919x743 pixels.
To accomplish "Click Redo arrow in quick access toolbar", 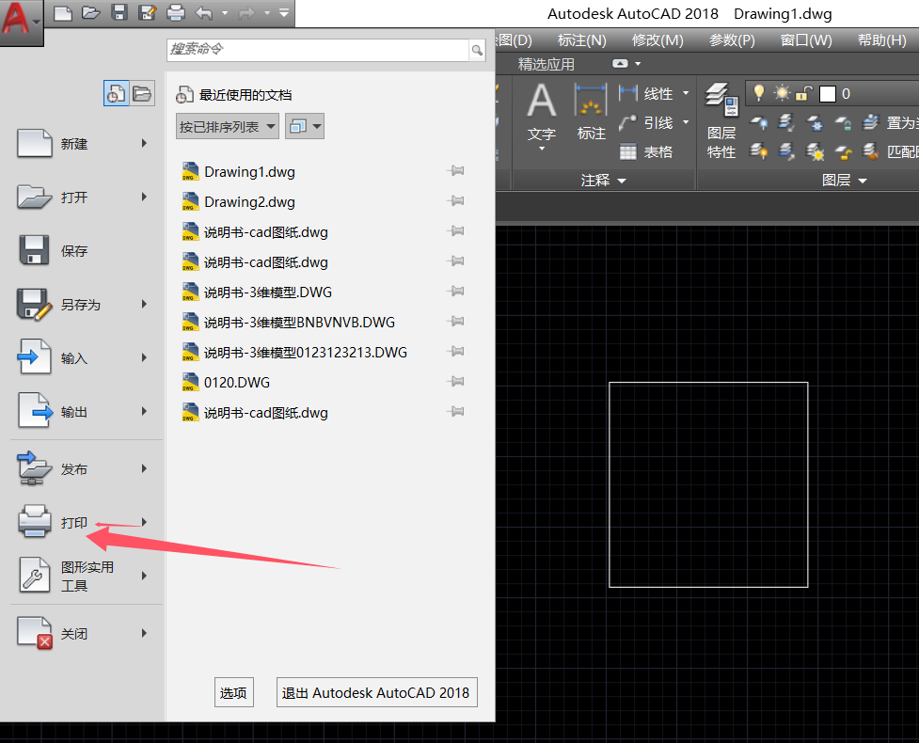I will point(246,13).
